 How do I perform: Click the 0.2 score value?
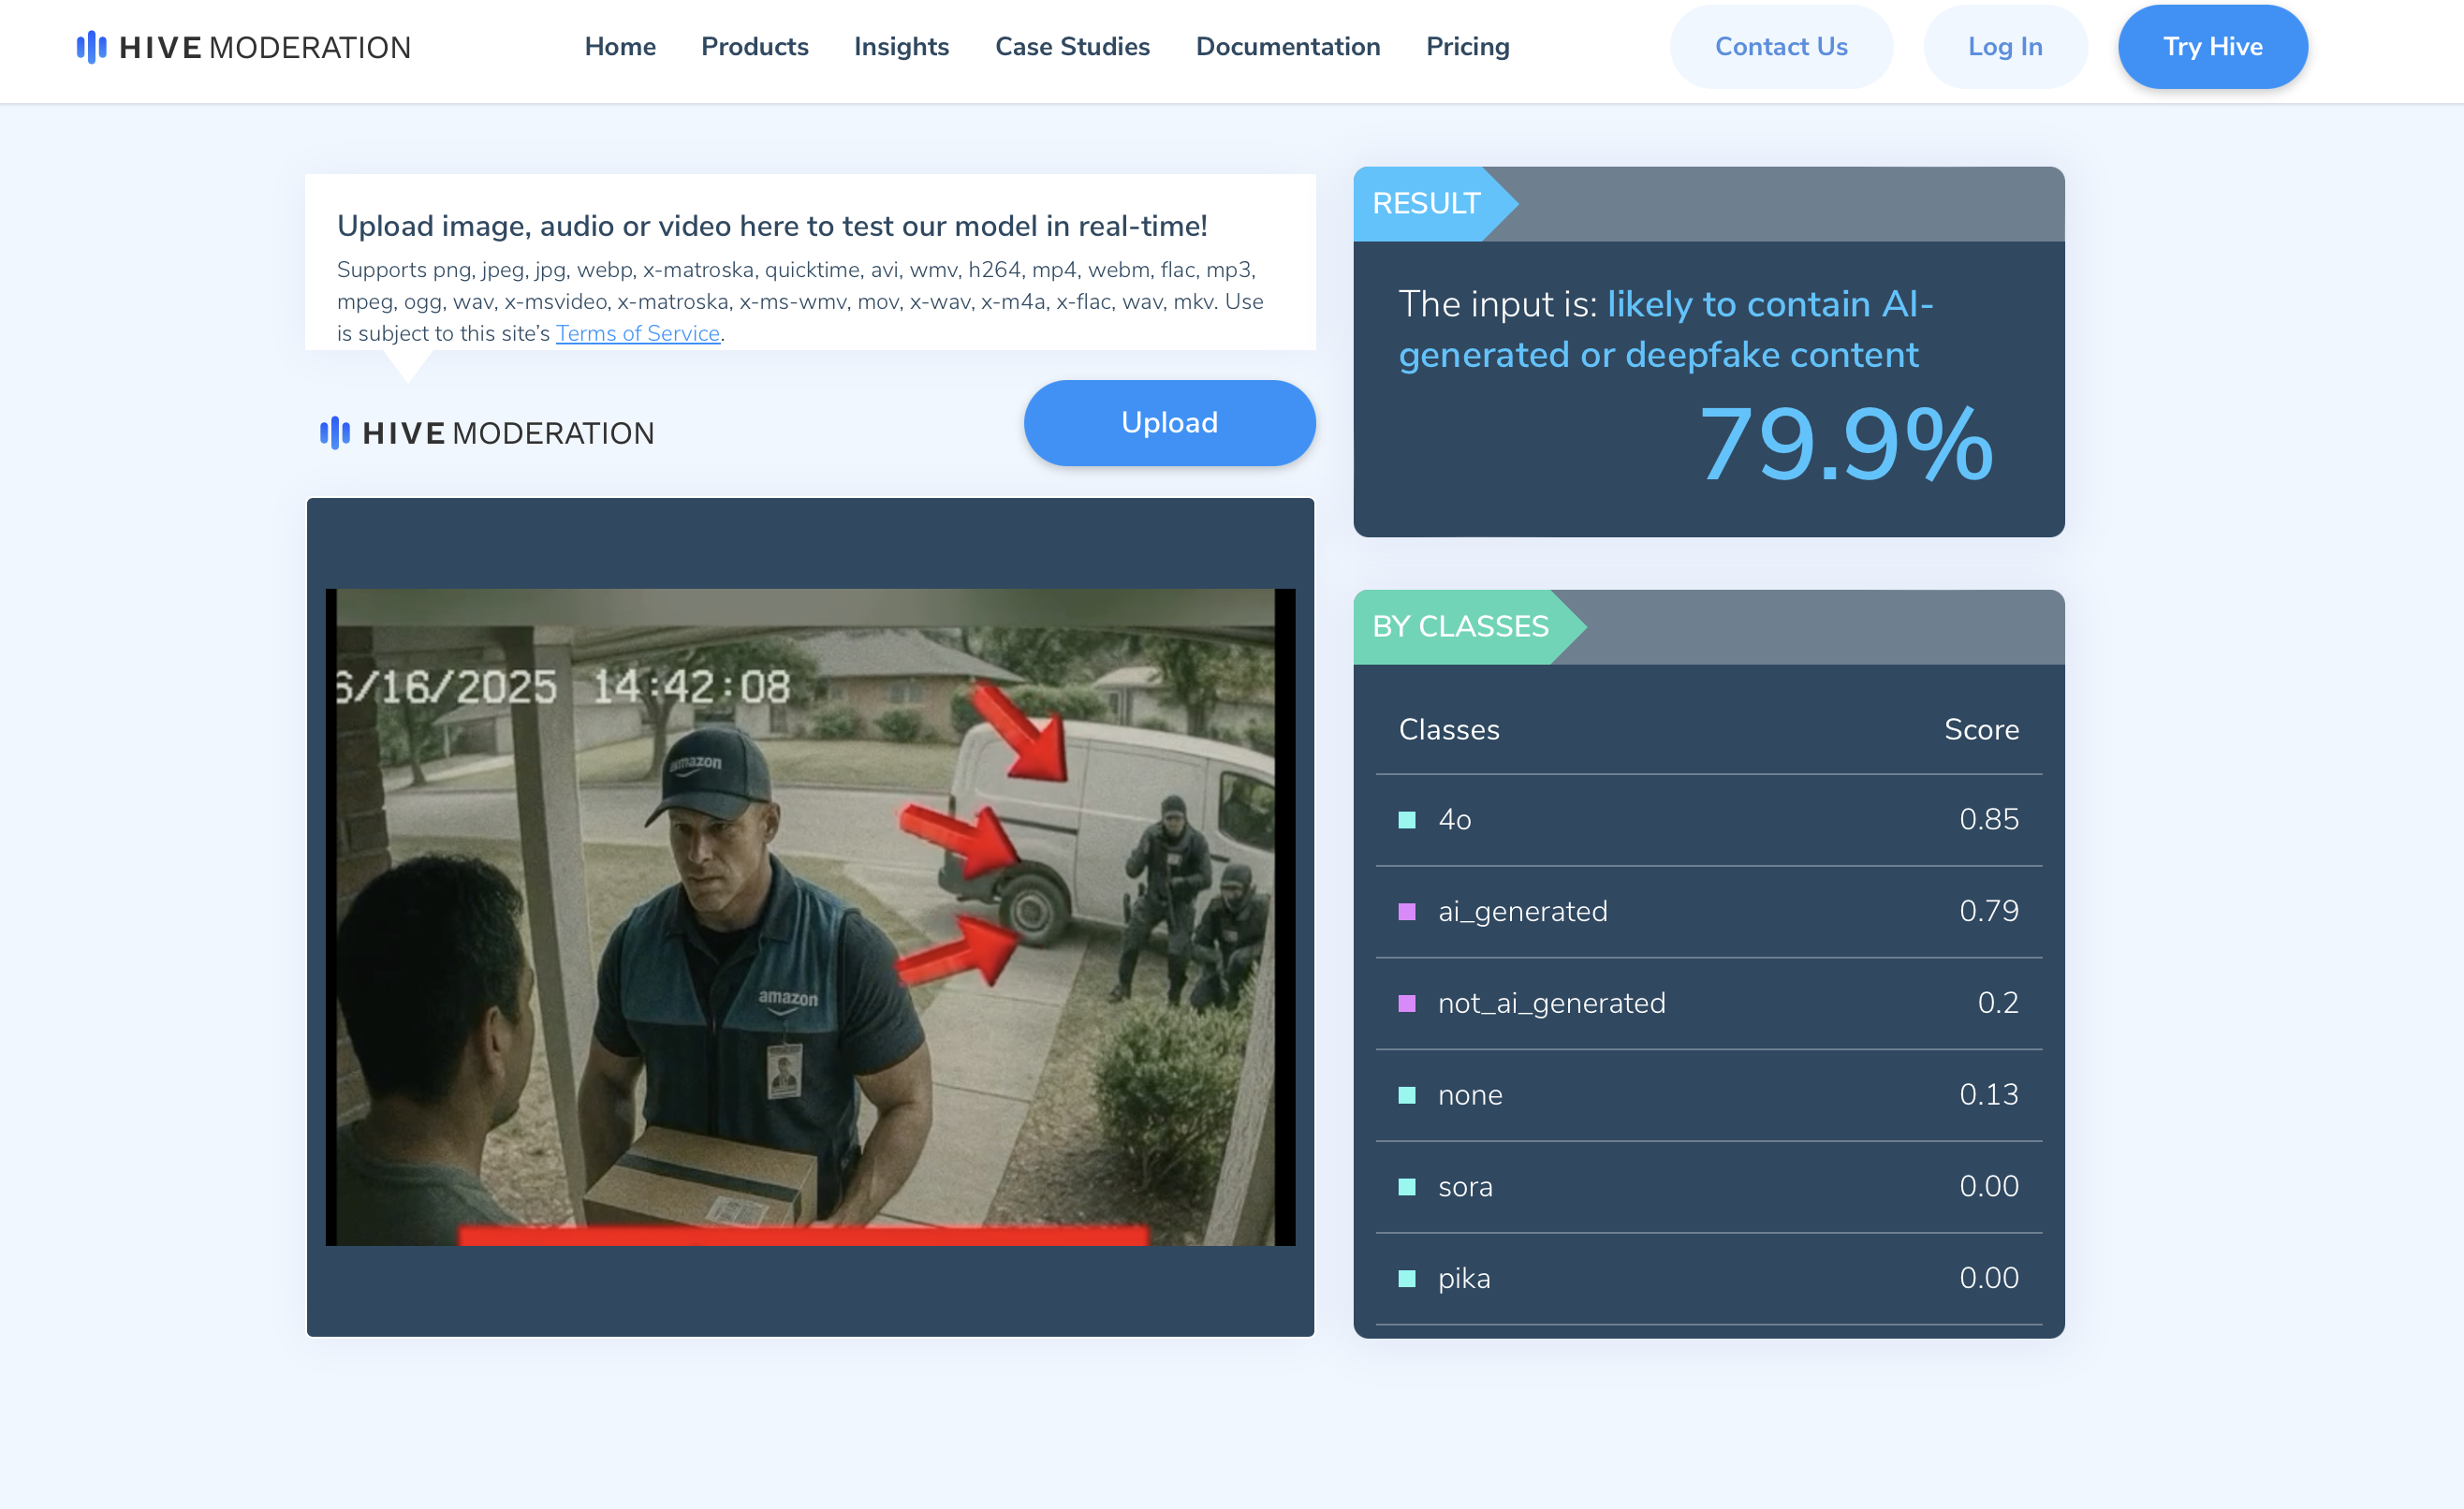[x=1998, y=1003]
